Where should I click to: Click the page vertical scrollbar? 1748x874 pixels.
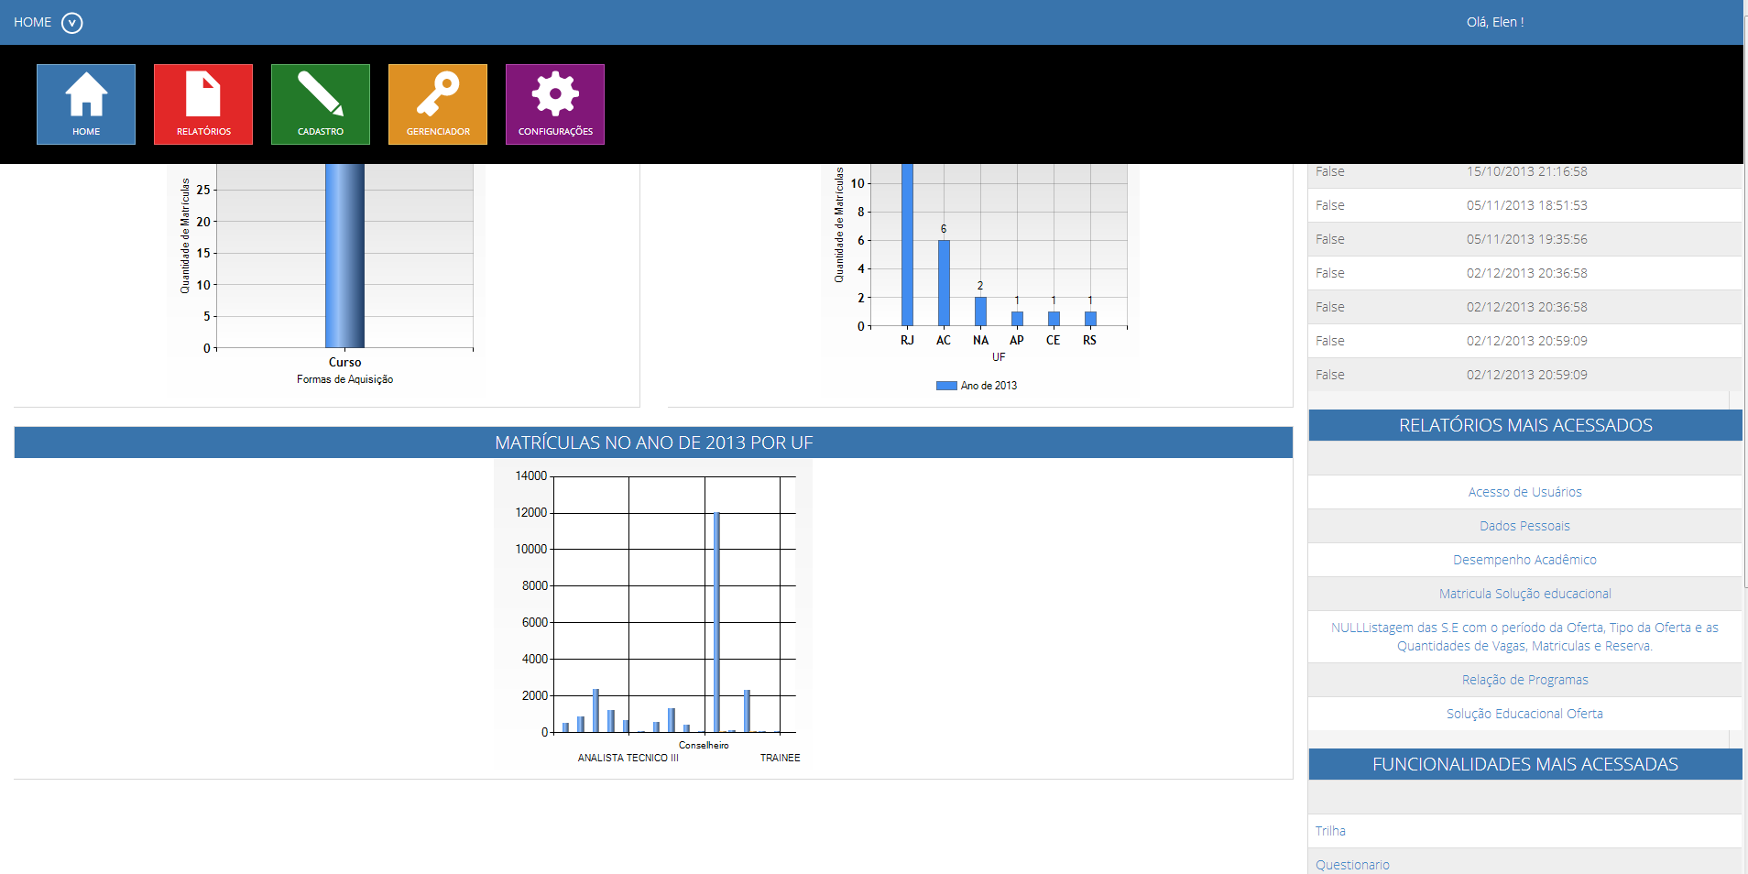1745,302
